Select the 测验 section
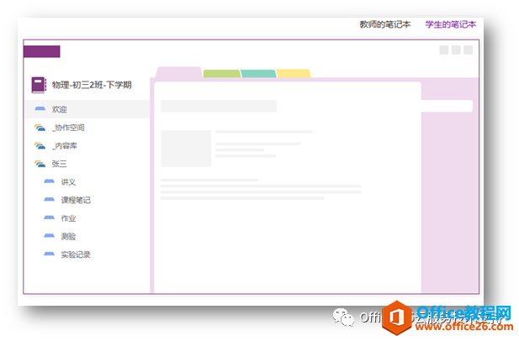The image size is (519, 341). [x=68, y=237]
